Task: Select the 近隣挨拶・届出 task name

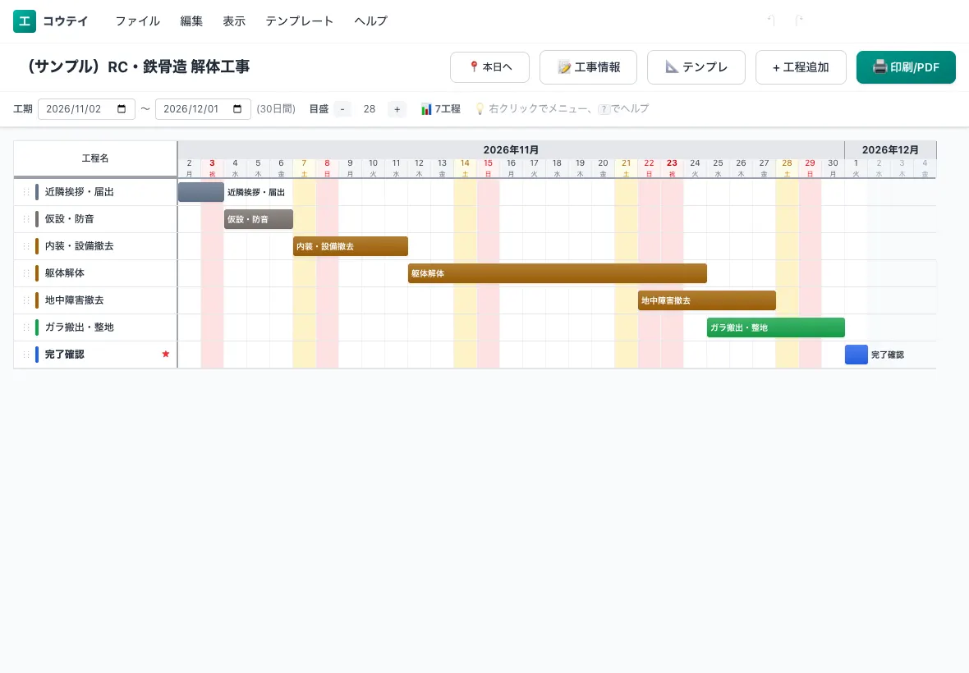Action: (x=79, y=192)
